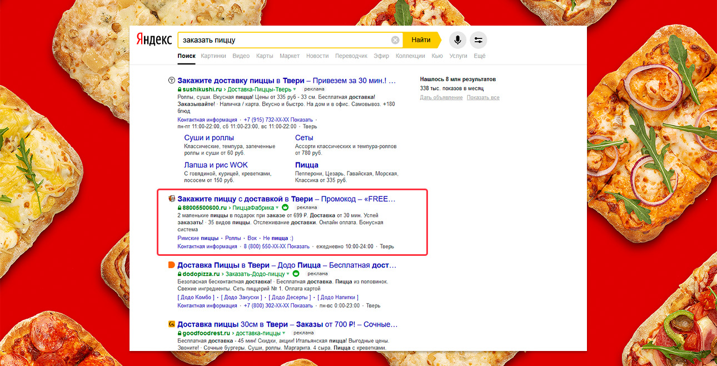Click the green crown badge next to ПиццаФабрика
Screen dimensions: 717x366
(286, 207)
